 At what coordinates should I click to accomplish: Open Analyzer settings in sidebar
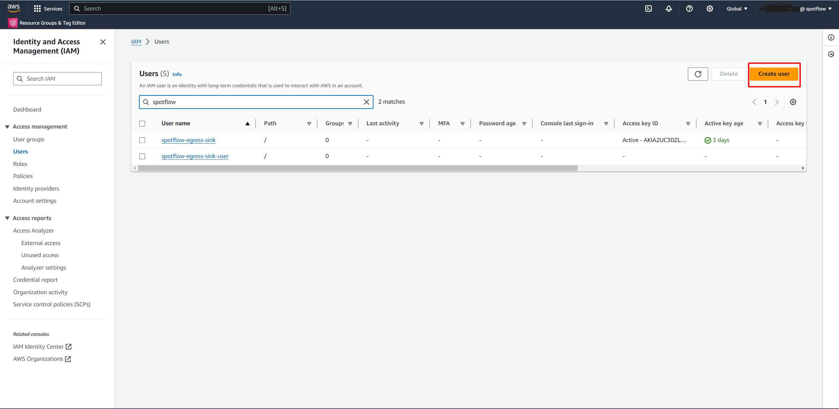(x=44, y=268)
